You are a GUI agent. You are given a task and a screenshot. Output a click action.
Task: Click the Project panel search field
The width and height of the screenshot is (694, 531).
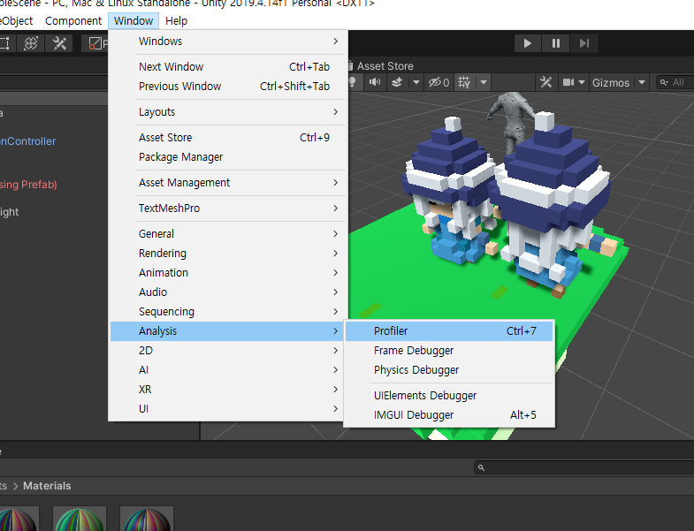[584, 467]
